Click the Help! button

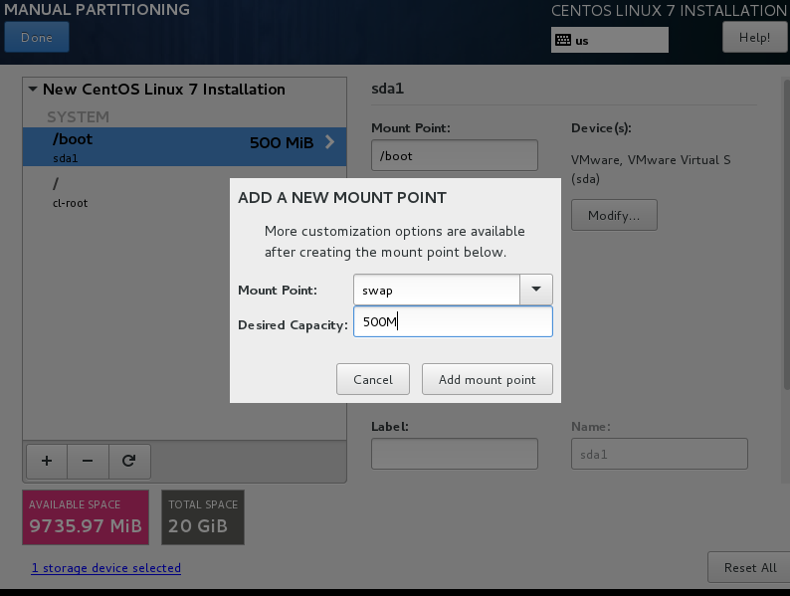pos(755,38)
